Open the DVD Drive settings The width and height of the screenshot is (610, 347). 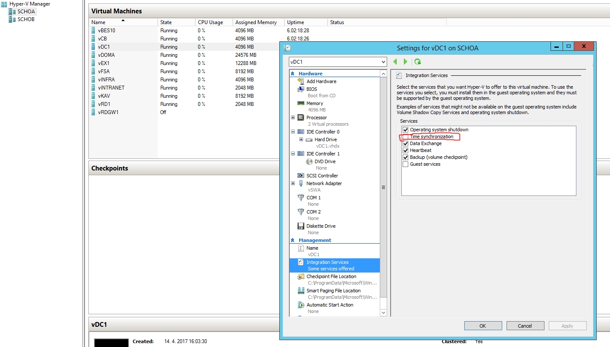[x=325, y=161]
